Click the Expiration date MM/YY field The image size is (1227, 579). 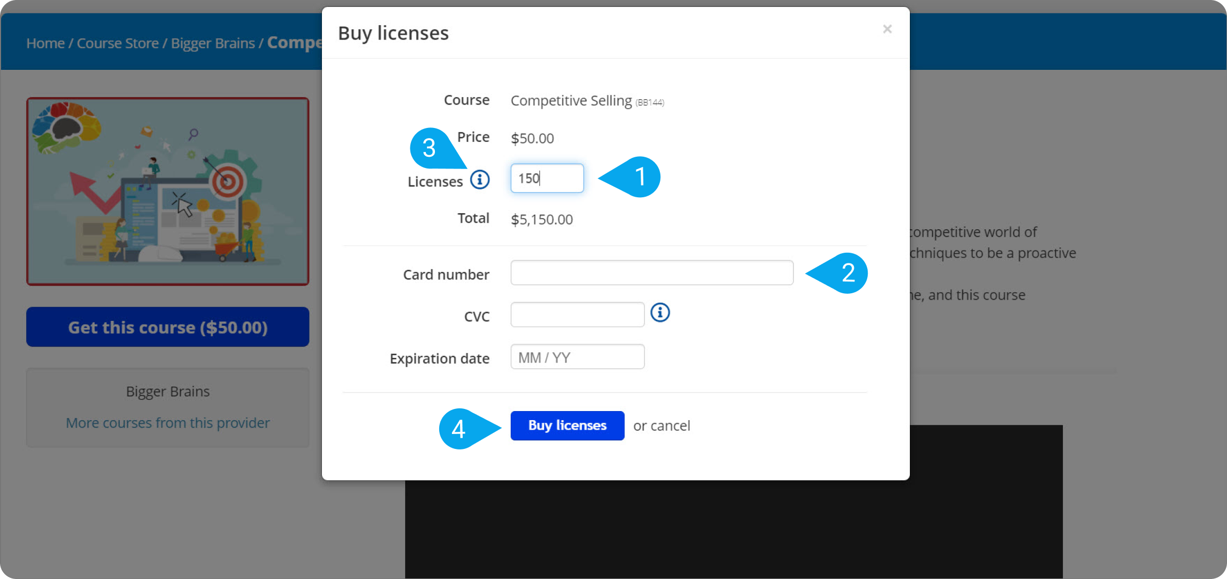pos(577,356)
